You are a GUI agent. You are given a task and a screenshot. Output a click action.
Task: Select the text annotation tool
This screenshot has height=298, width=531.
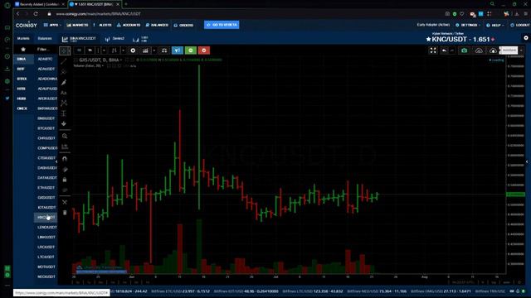tap(64, 93)
